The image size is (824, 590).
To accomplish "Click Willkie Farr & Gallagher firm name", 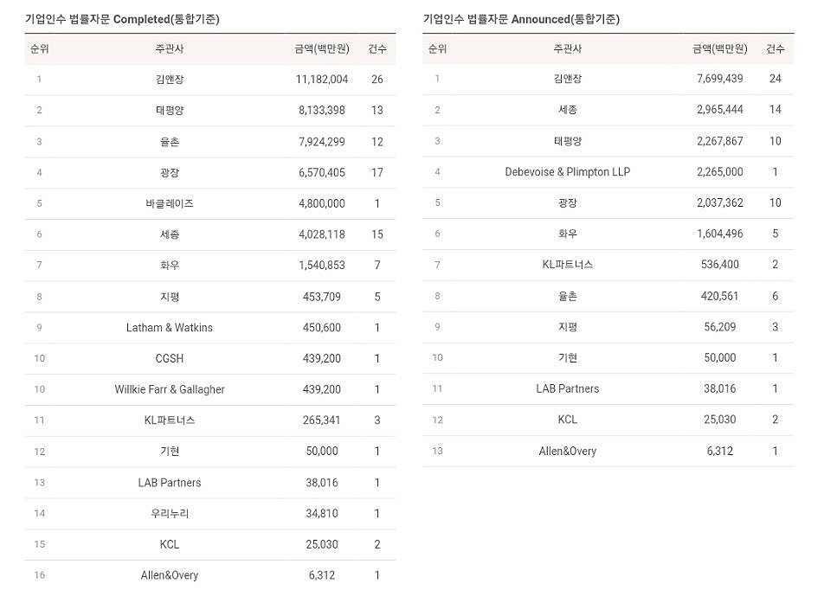I will [170, 389].
